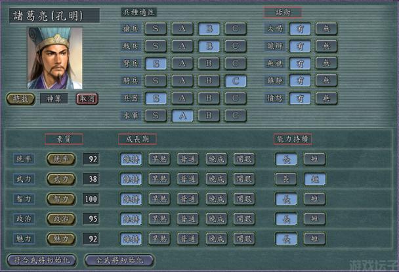
Task: Set 槍兵 aptitude to S
Action: coord(156,29)
